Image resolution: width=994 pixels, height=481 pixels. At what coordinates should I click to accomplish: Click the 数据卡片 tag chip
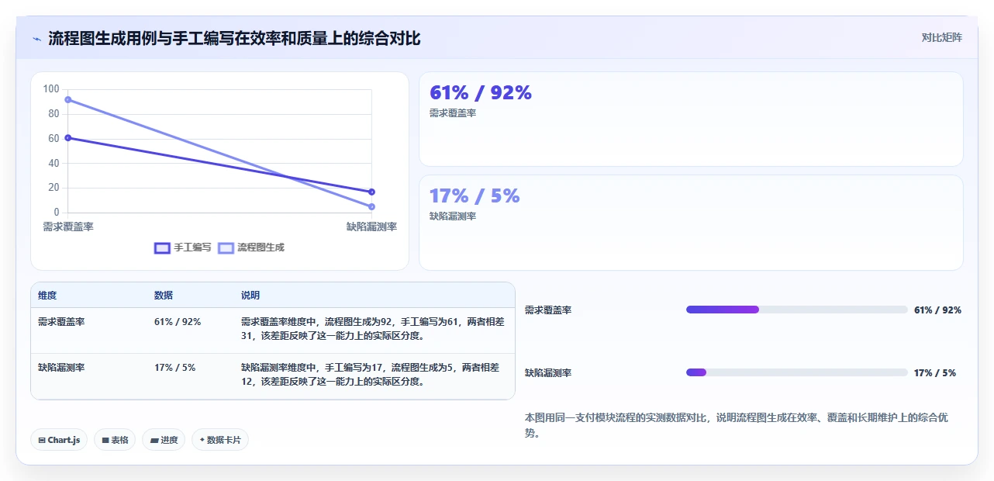pyautogui.click(x=220, y=440)
